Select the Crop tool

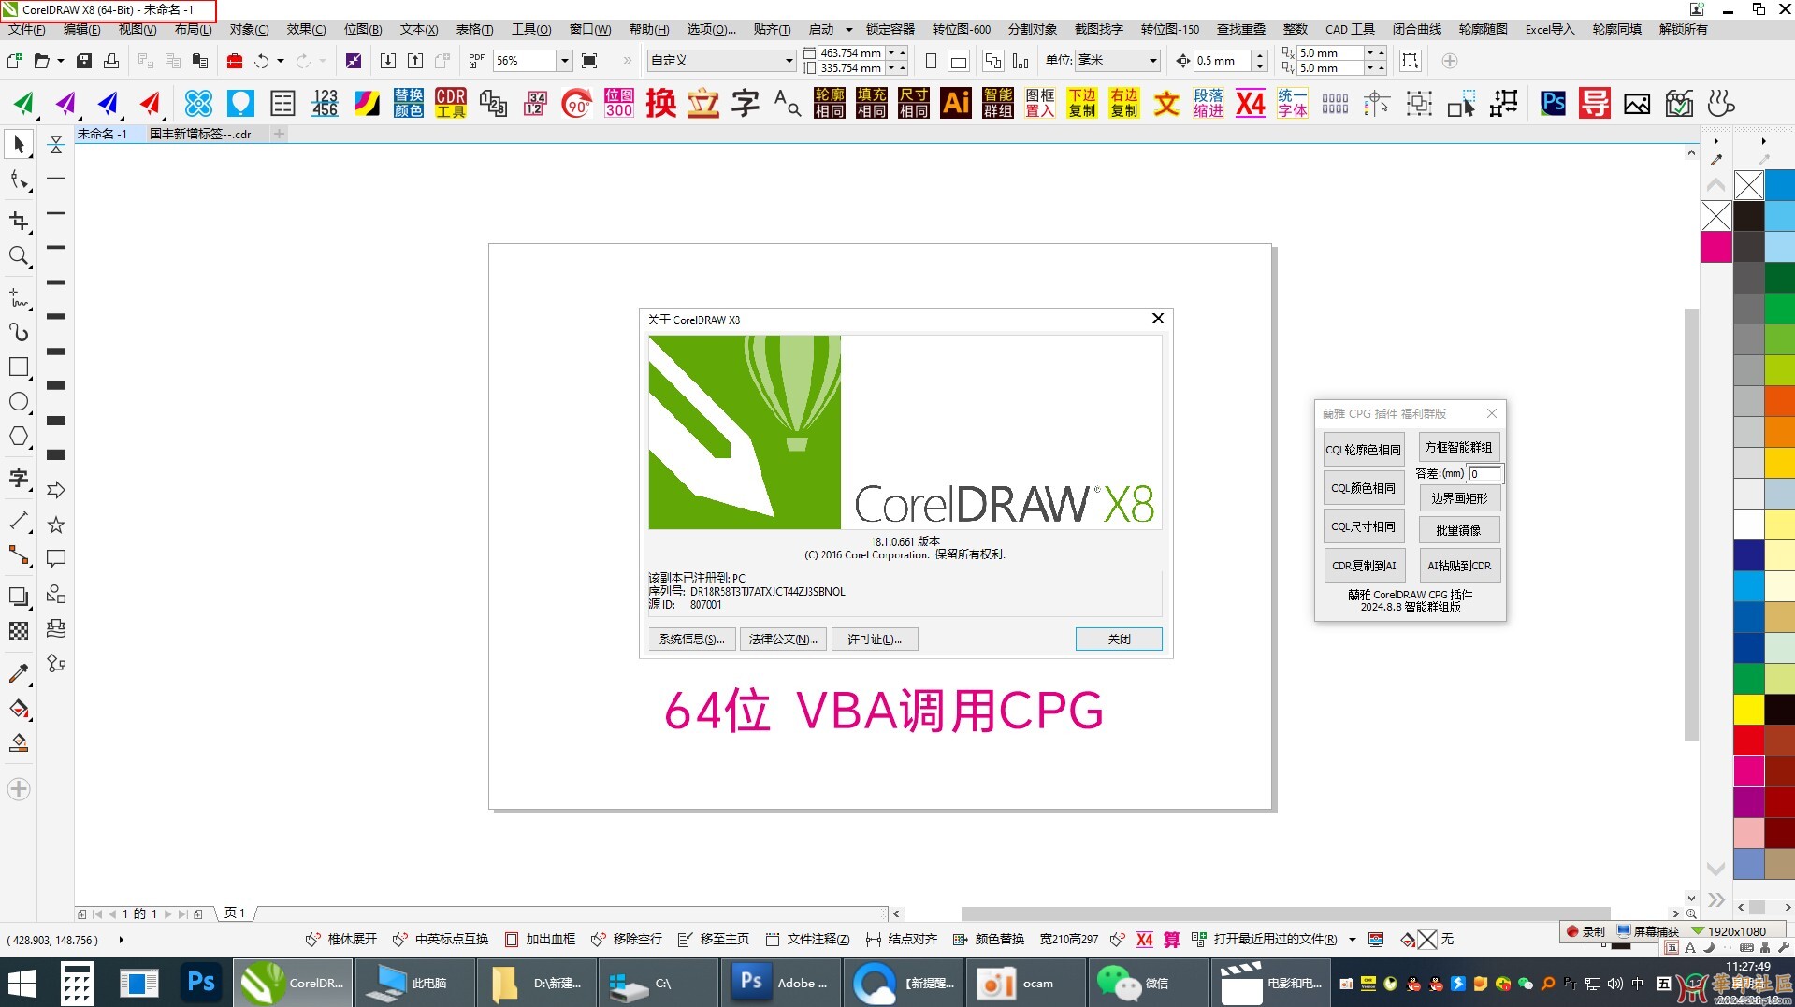coord(19,221)
